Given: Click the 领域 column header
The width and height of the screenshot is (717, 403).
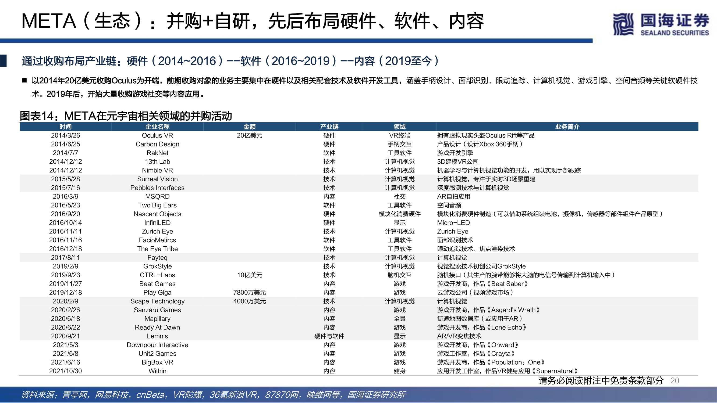Looking at the screenshot, I should pyautogui.click(x=399, y=127).
